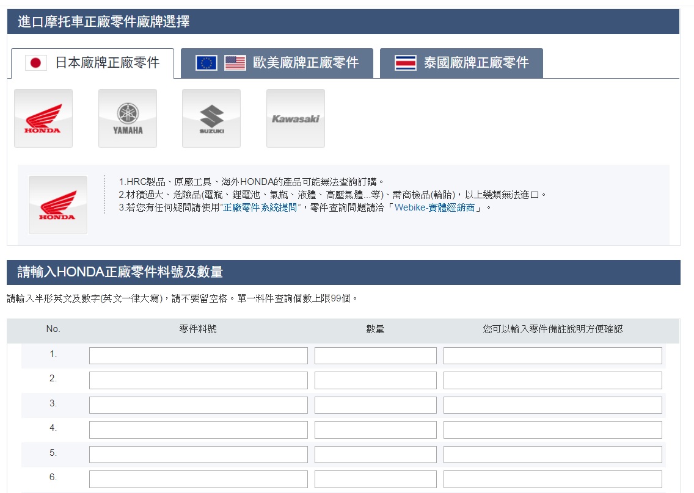694x493 pixels.
Task: Click quantity field in row 1
Action: coord(375,356)
